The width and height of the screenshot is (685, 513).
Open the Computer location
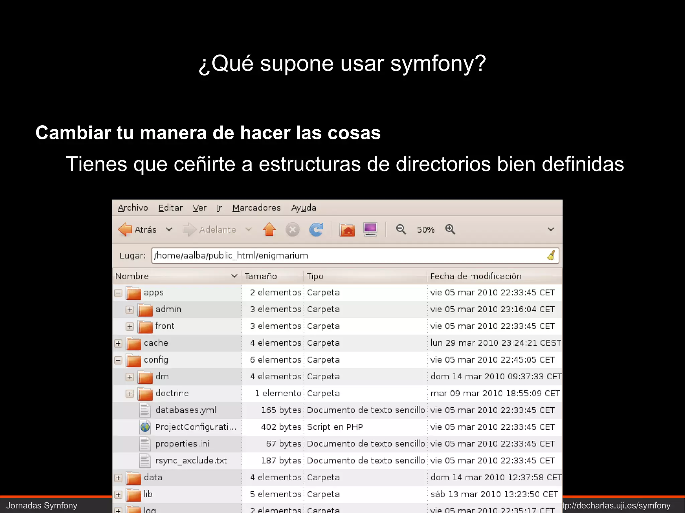[x=370, y=230]
